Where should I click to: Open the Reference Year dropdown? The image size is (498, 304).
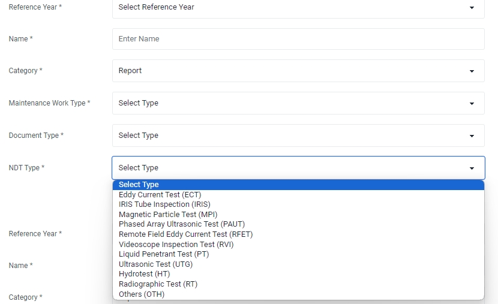[x=298, y=7]
